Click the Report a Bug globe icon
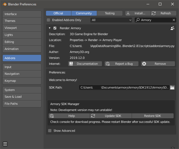This screenshot has width=179, height=149. coord(108,64)
